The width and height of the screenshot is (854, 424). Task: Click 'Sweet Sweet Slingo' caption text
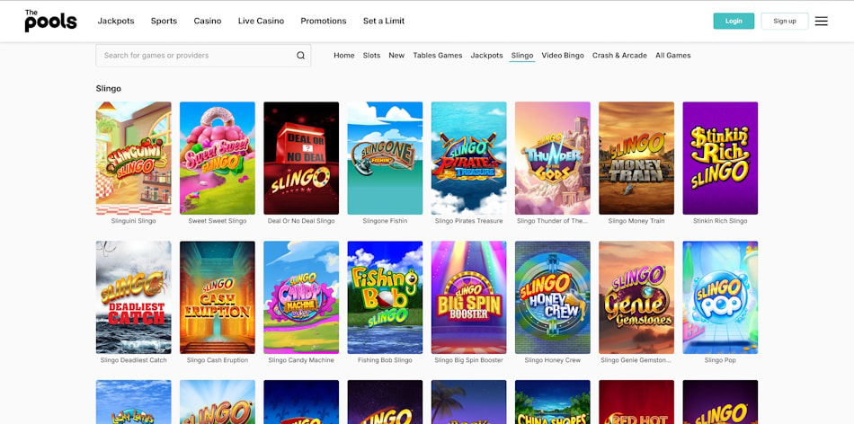tap(218, 221)
